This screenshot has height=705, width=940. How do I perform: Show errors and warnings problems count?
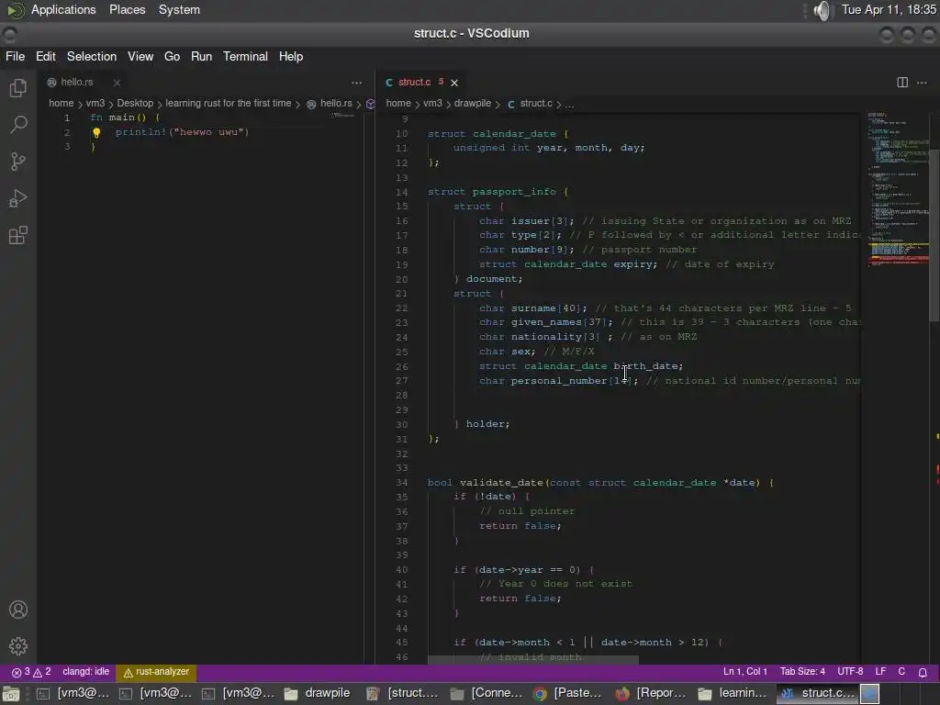32,672
